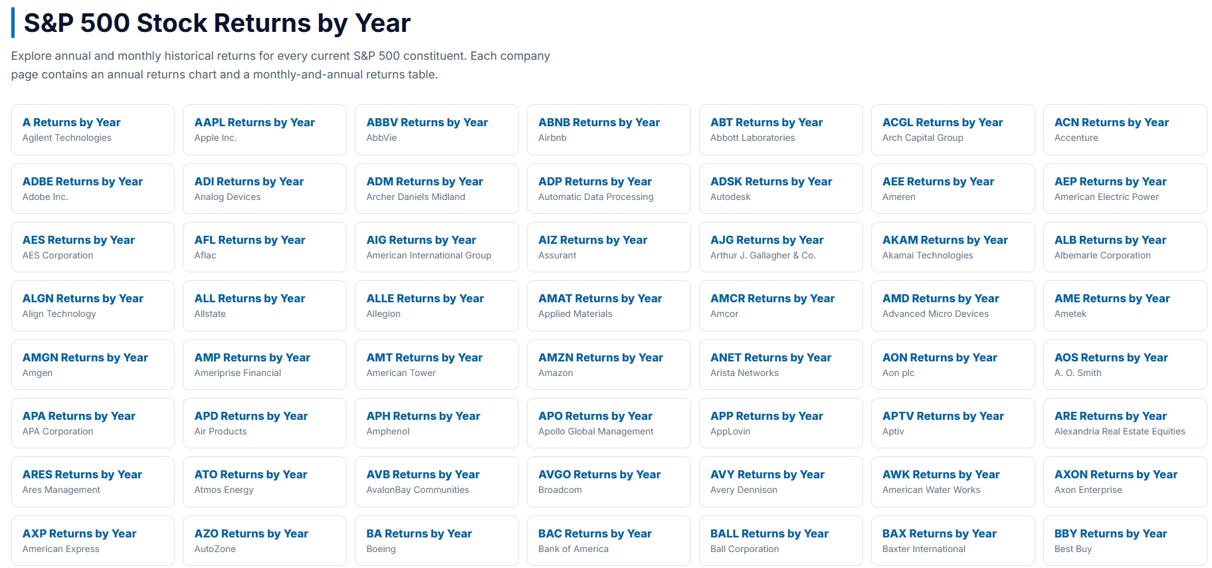
Task: Open ABT Returns by Year
Action: point(781,130)
